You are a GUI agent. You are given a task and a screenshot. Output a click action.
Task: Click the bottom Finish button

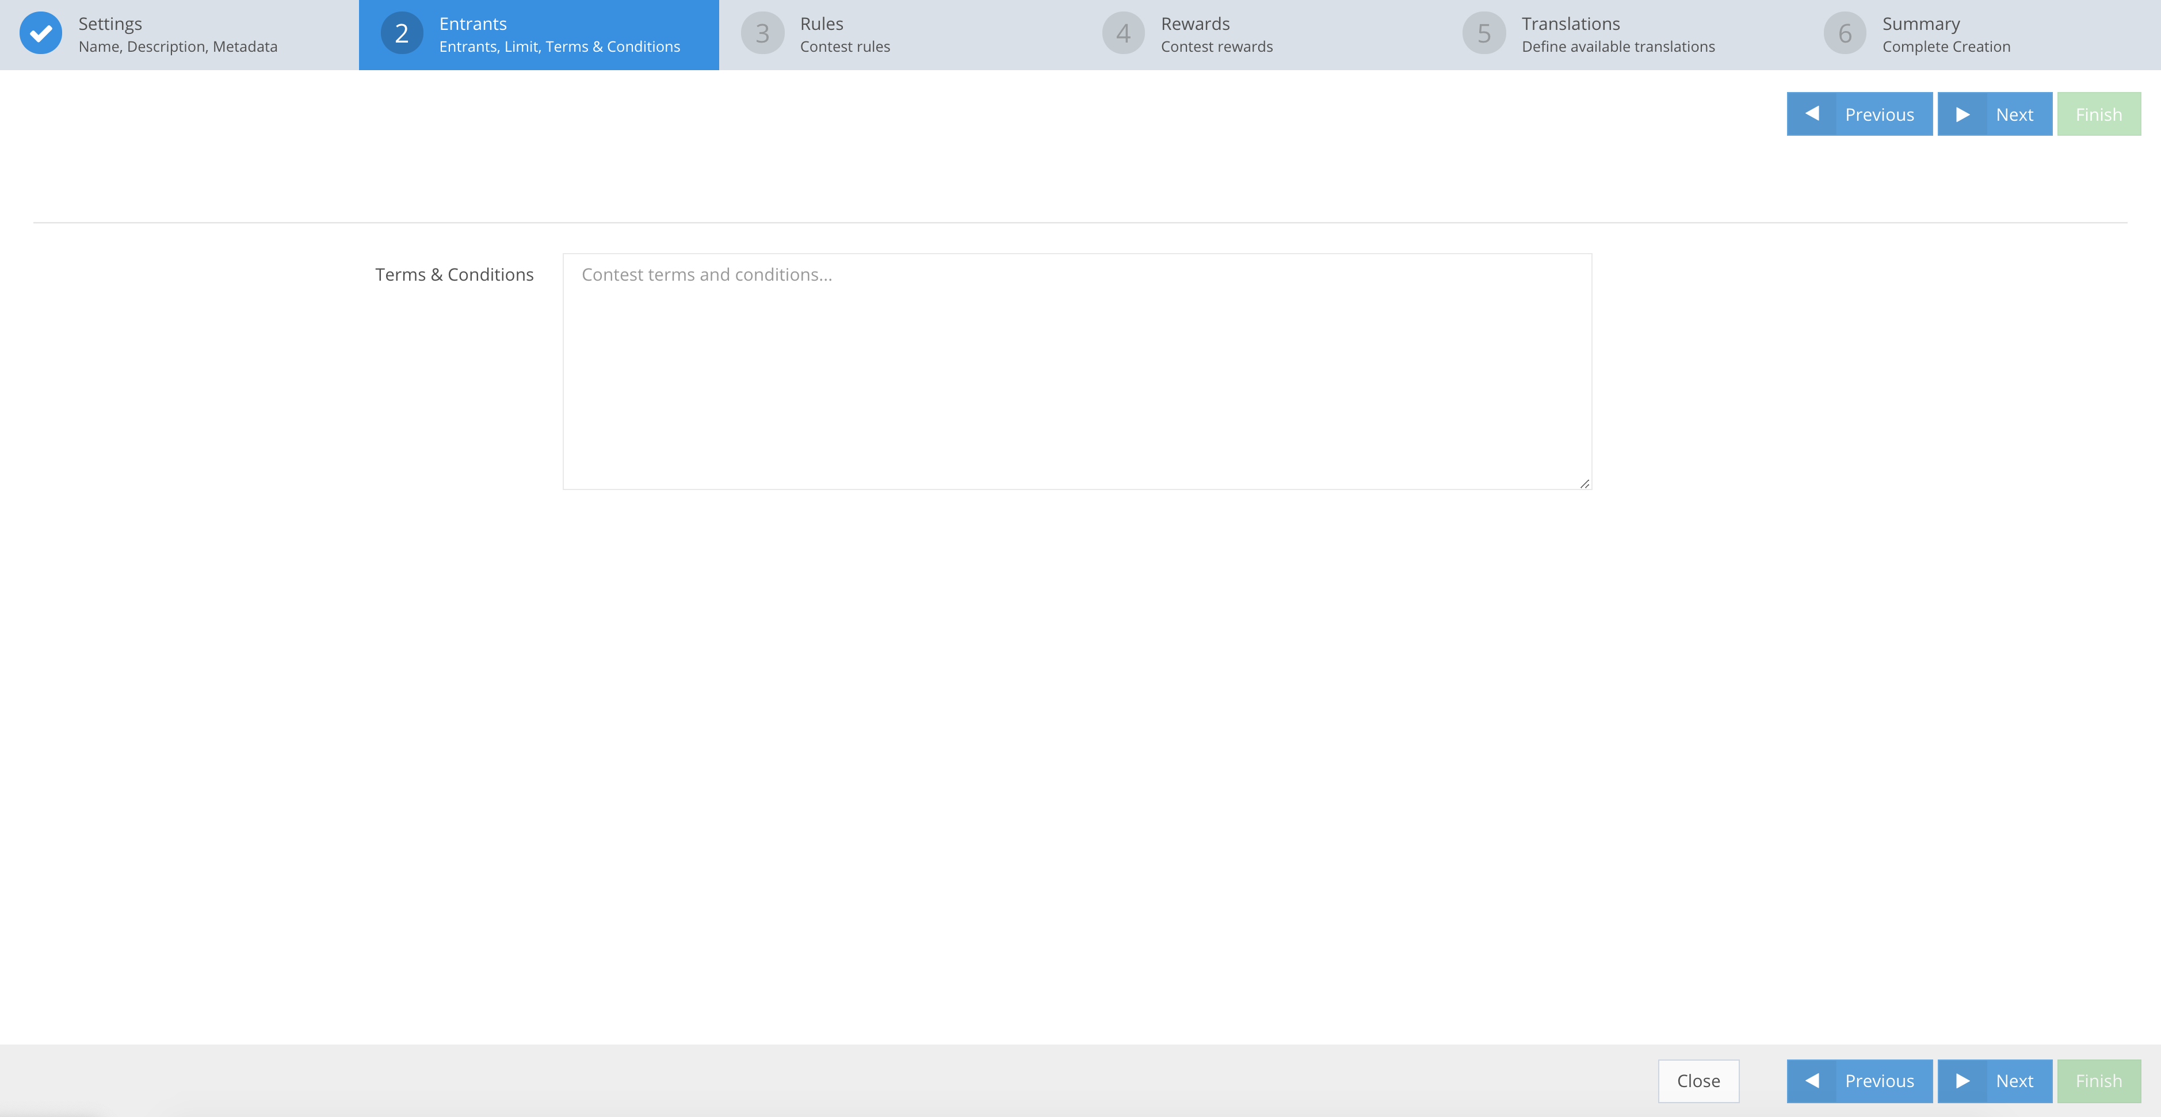point(2099,1081)
